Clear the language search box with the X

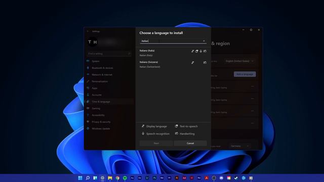click(x=204, y=41)
